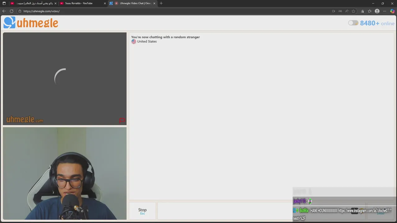Viewport: 397px width, 223px height.
Task: Minimize the browser window
Action: (373, 3)
